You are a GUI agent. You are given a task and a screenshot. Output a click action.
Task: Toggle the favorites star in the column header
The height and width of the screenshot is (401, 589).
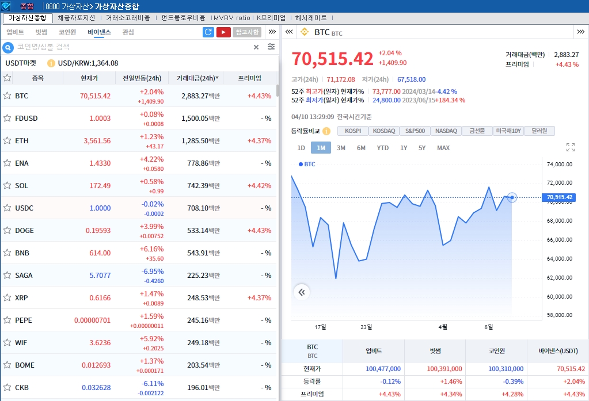click(x=7, y=78)
